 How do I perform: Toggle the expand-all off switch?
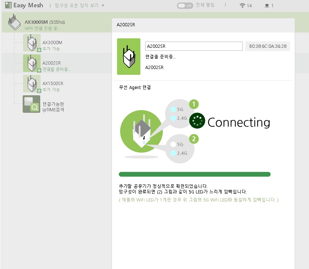point(185,5)
